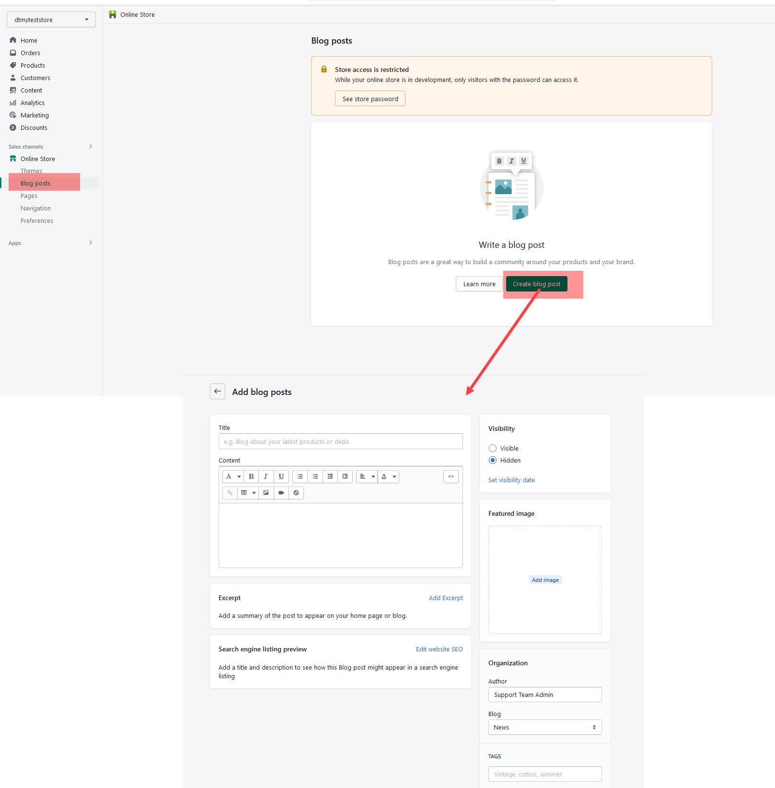Open the HTML code view in editor
The height and width of the screenshot is (788, 775).
(451, 476)
